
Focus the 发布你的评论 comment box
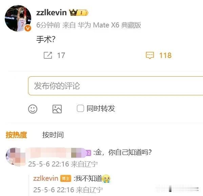[116, 86]
